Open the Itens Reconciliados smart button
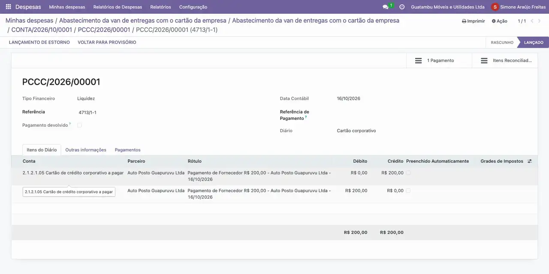 [x=505, y=61]
